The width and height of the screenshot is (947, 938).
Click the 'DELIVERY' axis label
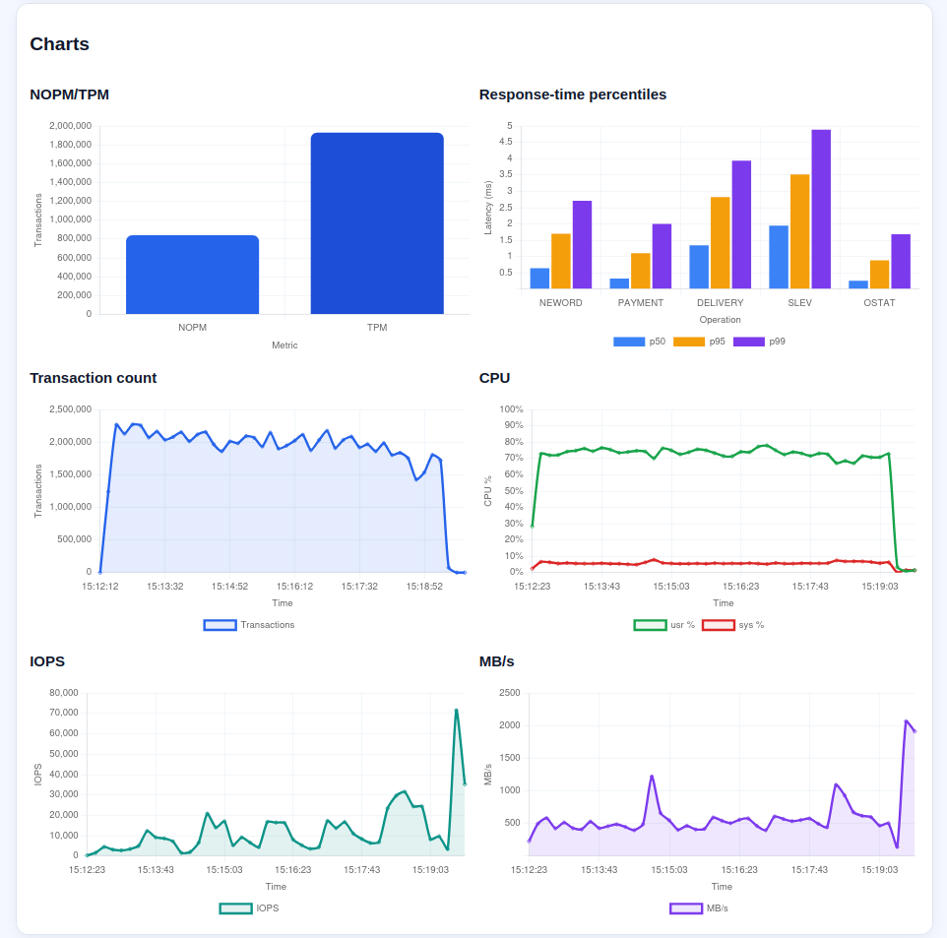720,303
